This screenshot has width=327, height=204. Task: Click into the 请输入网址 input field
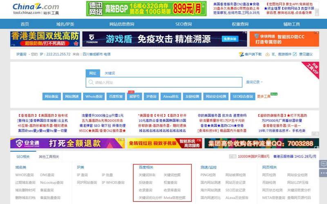[x=164, y=82]
